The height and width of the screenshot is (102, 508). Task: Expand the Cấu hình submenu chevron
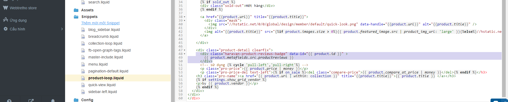(x=62, y=29)
